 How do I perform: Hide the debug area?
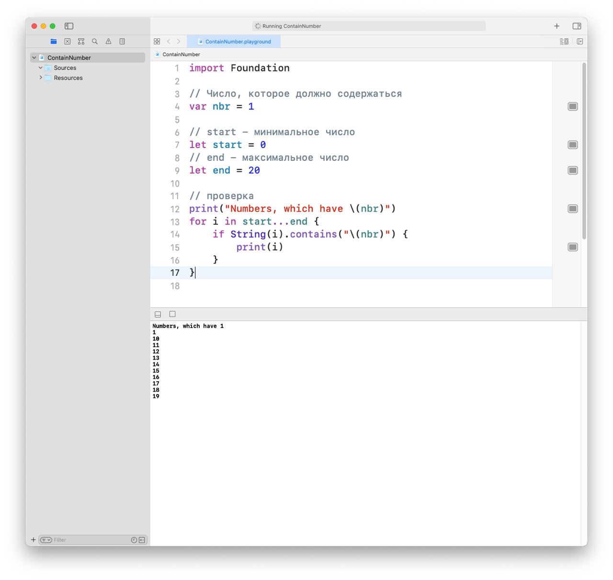[158, 314]
